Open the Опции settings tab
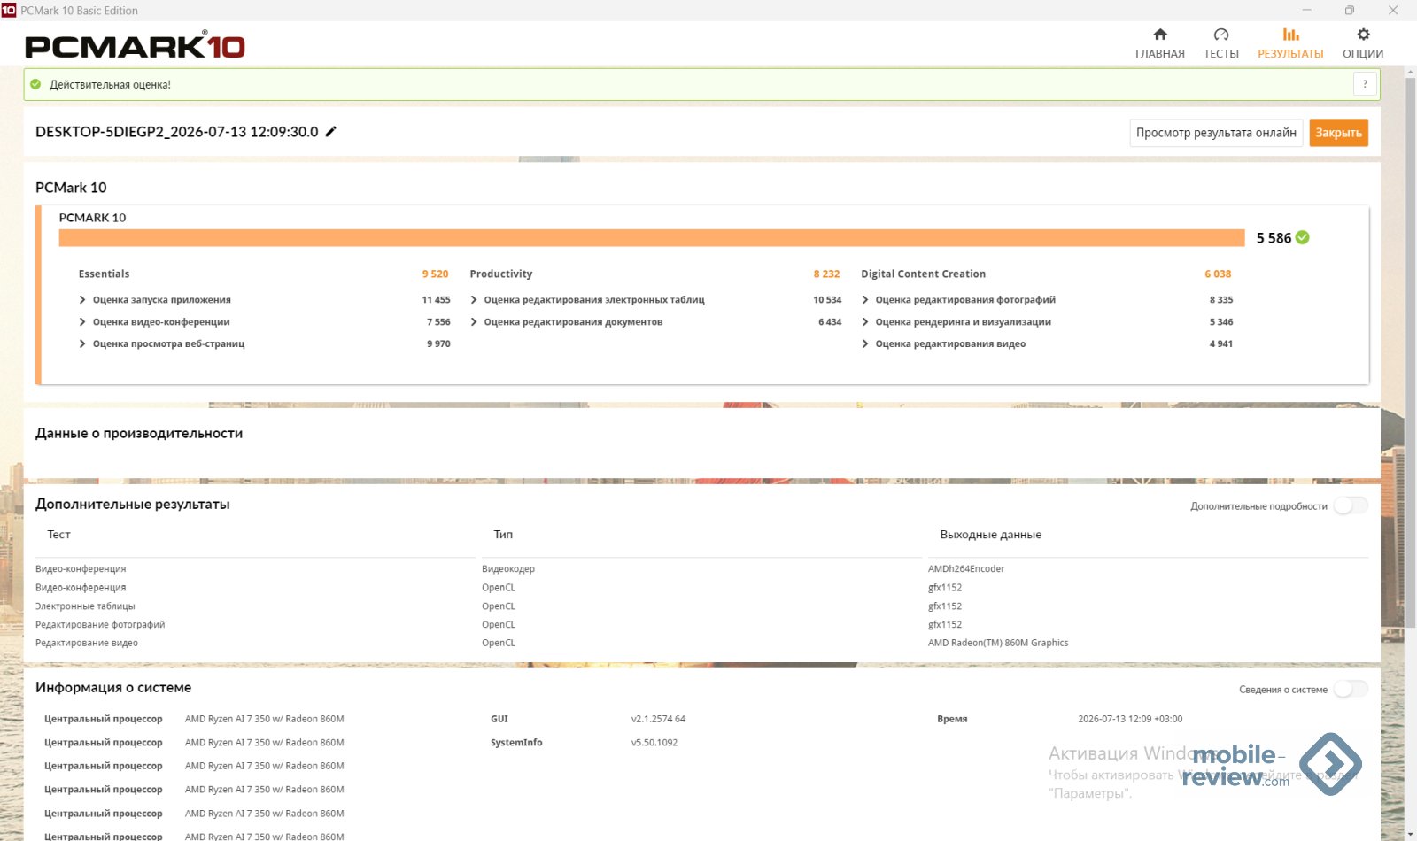Image resolution: width=1417 pixels, height=841 pixels. [1362, 43]
